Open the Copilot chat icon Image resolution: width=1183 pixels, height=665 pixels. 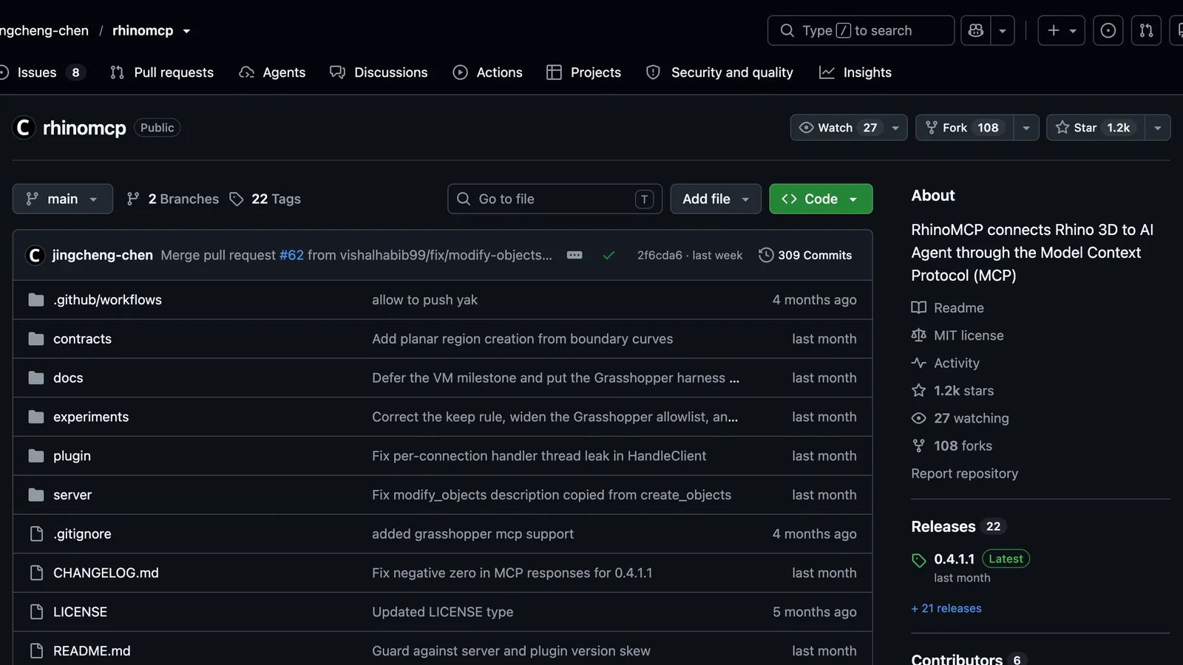976,30
